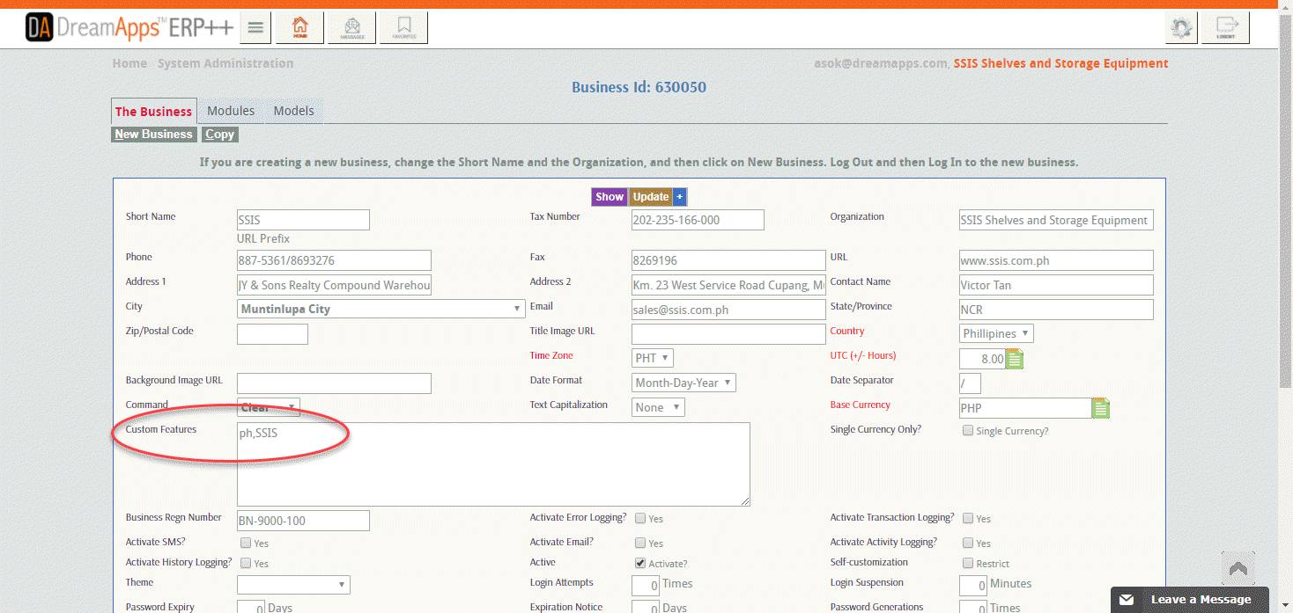The width and height of the screenshot is (1293, 613).
Task: Click the Email input field
Action: [x=728, y=310]
